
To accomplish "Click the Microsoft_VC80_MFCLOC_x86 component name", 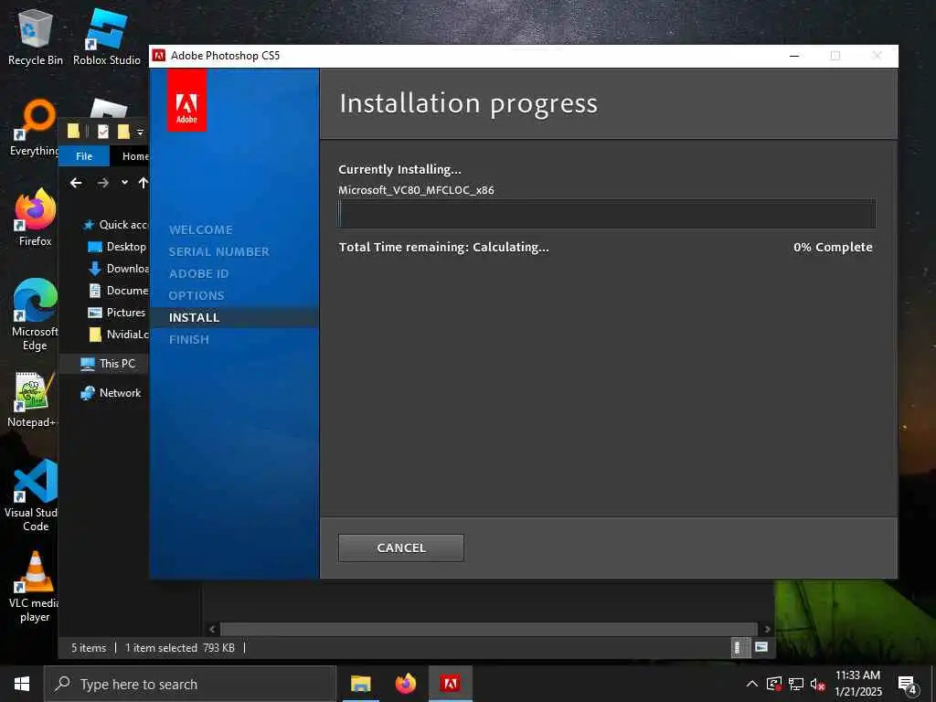I will 416,190.
